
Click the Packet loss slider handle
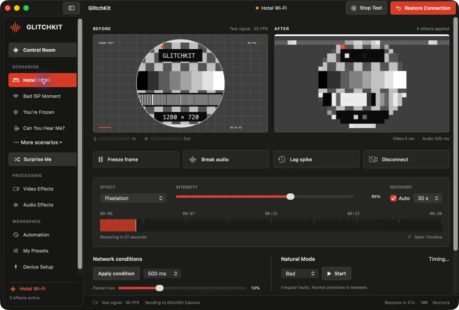[159, 288]
